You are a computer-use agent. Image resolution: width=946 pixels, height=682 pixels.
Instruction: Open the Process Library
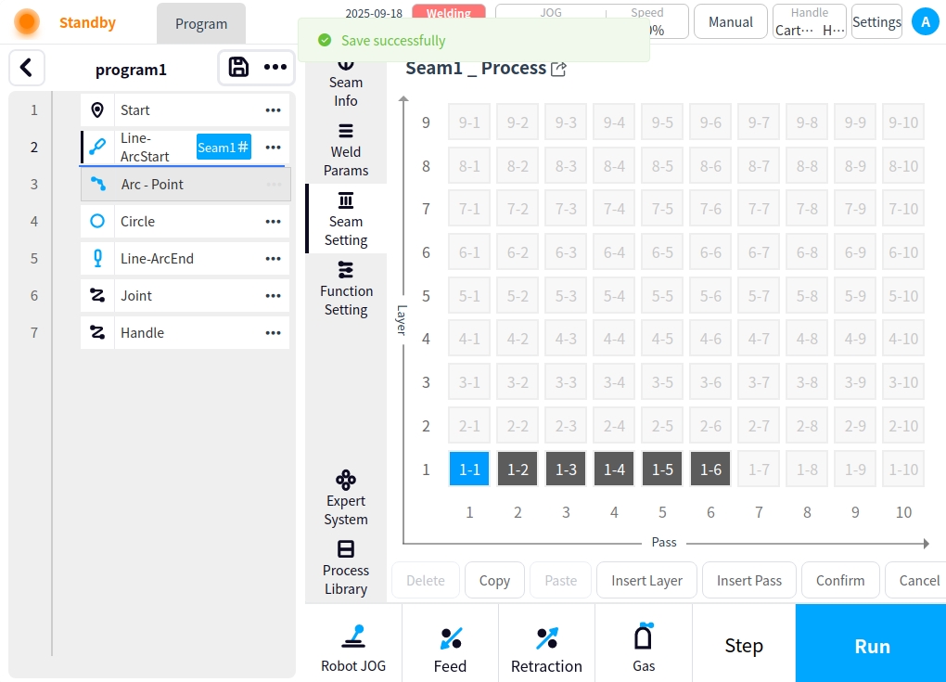(x=346, y=567)
